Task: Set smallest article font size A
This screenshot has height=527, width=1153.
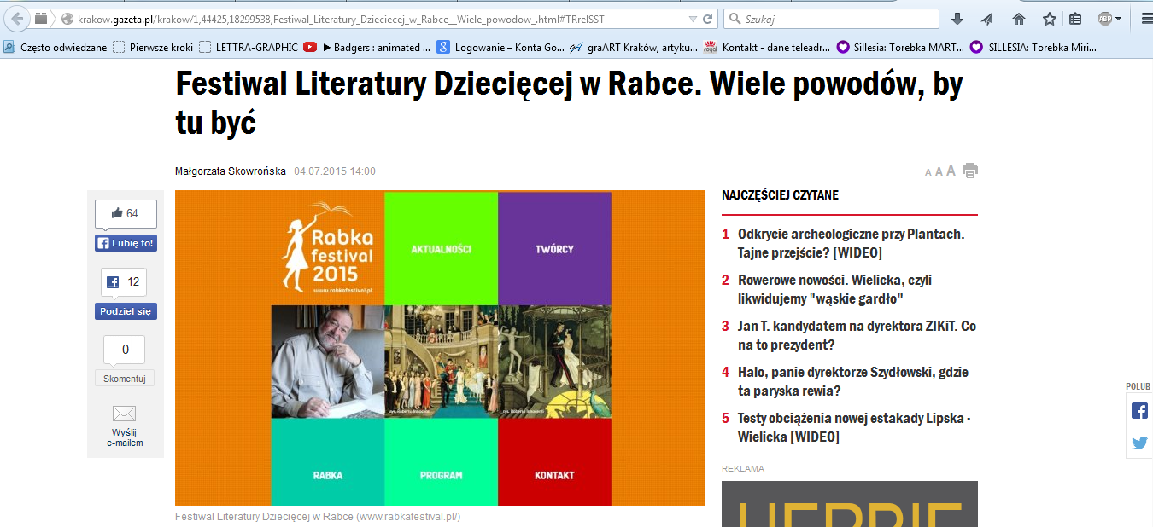Action: coord(928,173)
